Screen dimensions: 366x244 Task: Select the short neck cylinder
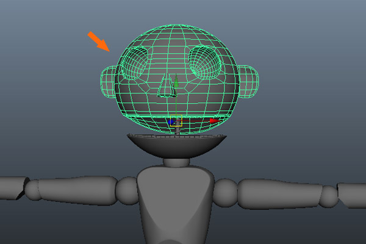[x=176, y=162]
